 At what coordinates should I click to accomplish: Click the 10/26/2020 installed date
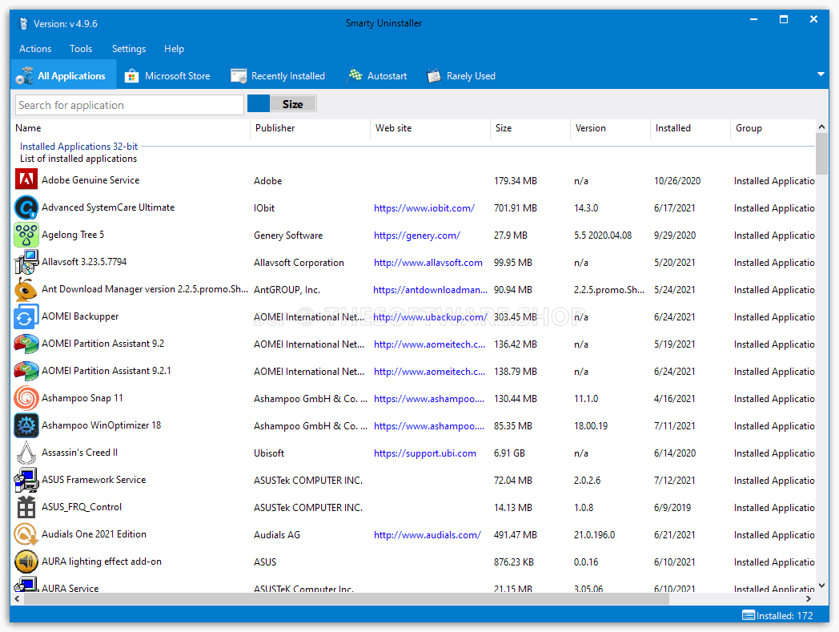coord(677,181)
